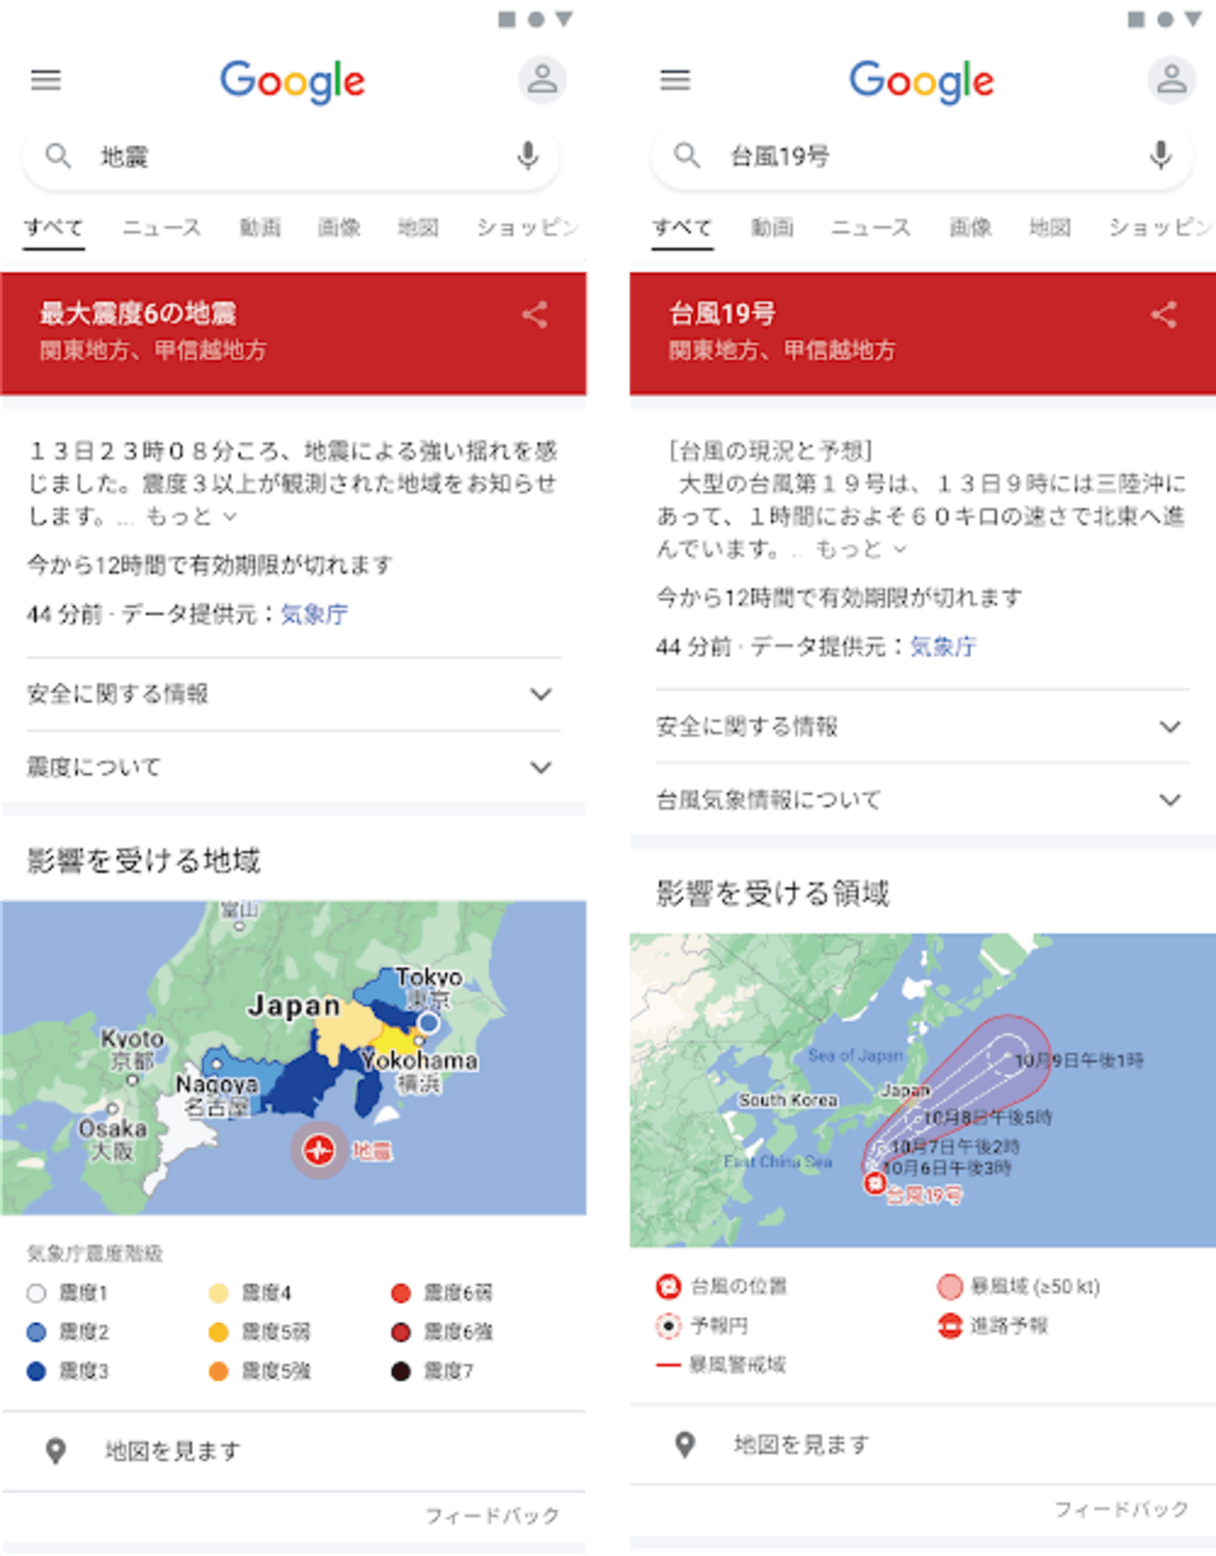Viewport: 1216px width, 1556px height.
Task: Tap 震度7 black legend swatch
Action: [401, 1371]
